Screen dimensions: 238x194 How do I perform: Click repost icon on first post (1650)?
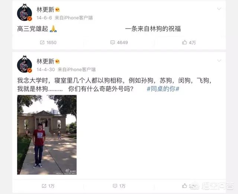(x=42, y=42)
